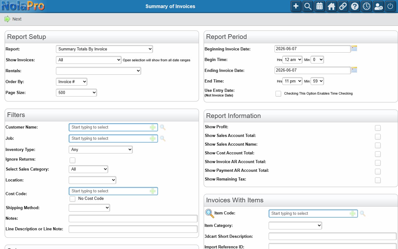Open the user settings icon

[378, 6]
